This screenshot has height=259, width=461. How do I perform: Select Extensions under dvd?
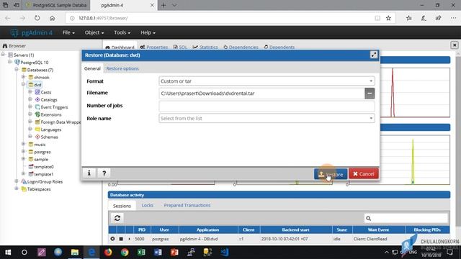coord(51,114)
